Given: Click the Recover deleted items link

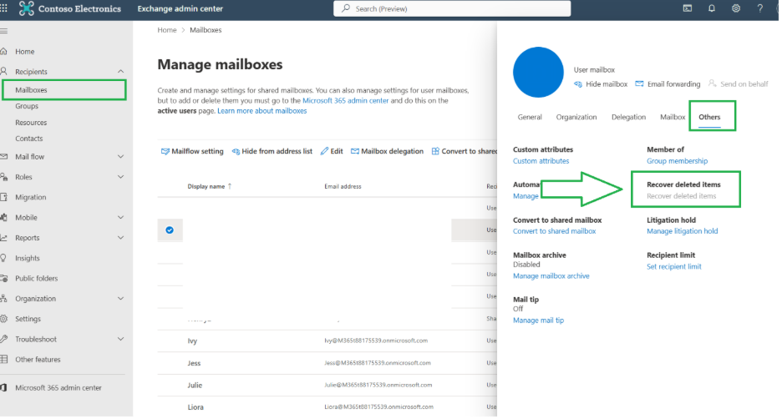Looking at the screenshot, I should (x=681, y=196).
